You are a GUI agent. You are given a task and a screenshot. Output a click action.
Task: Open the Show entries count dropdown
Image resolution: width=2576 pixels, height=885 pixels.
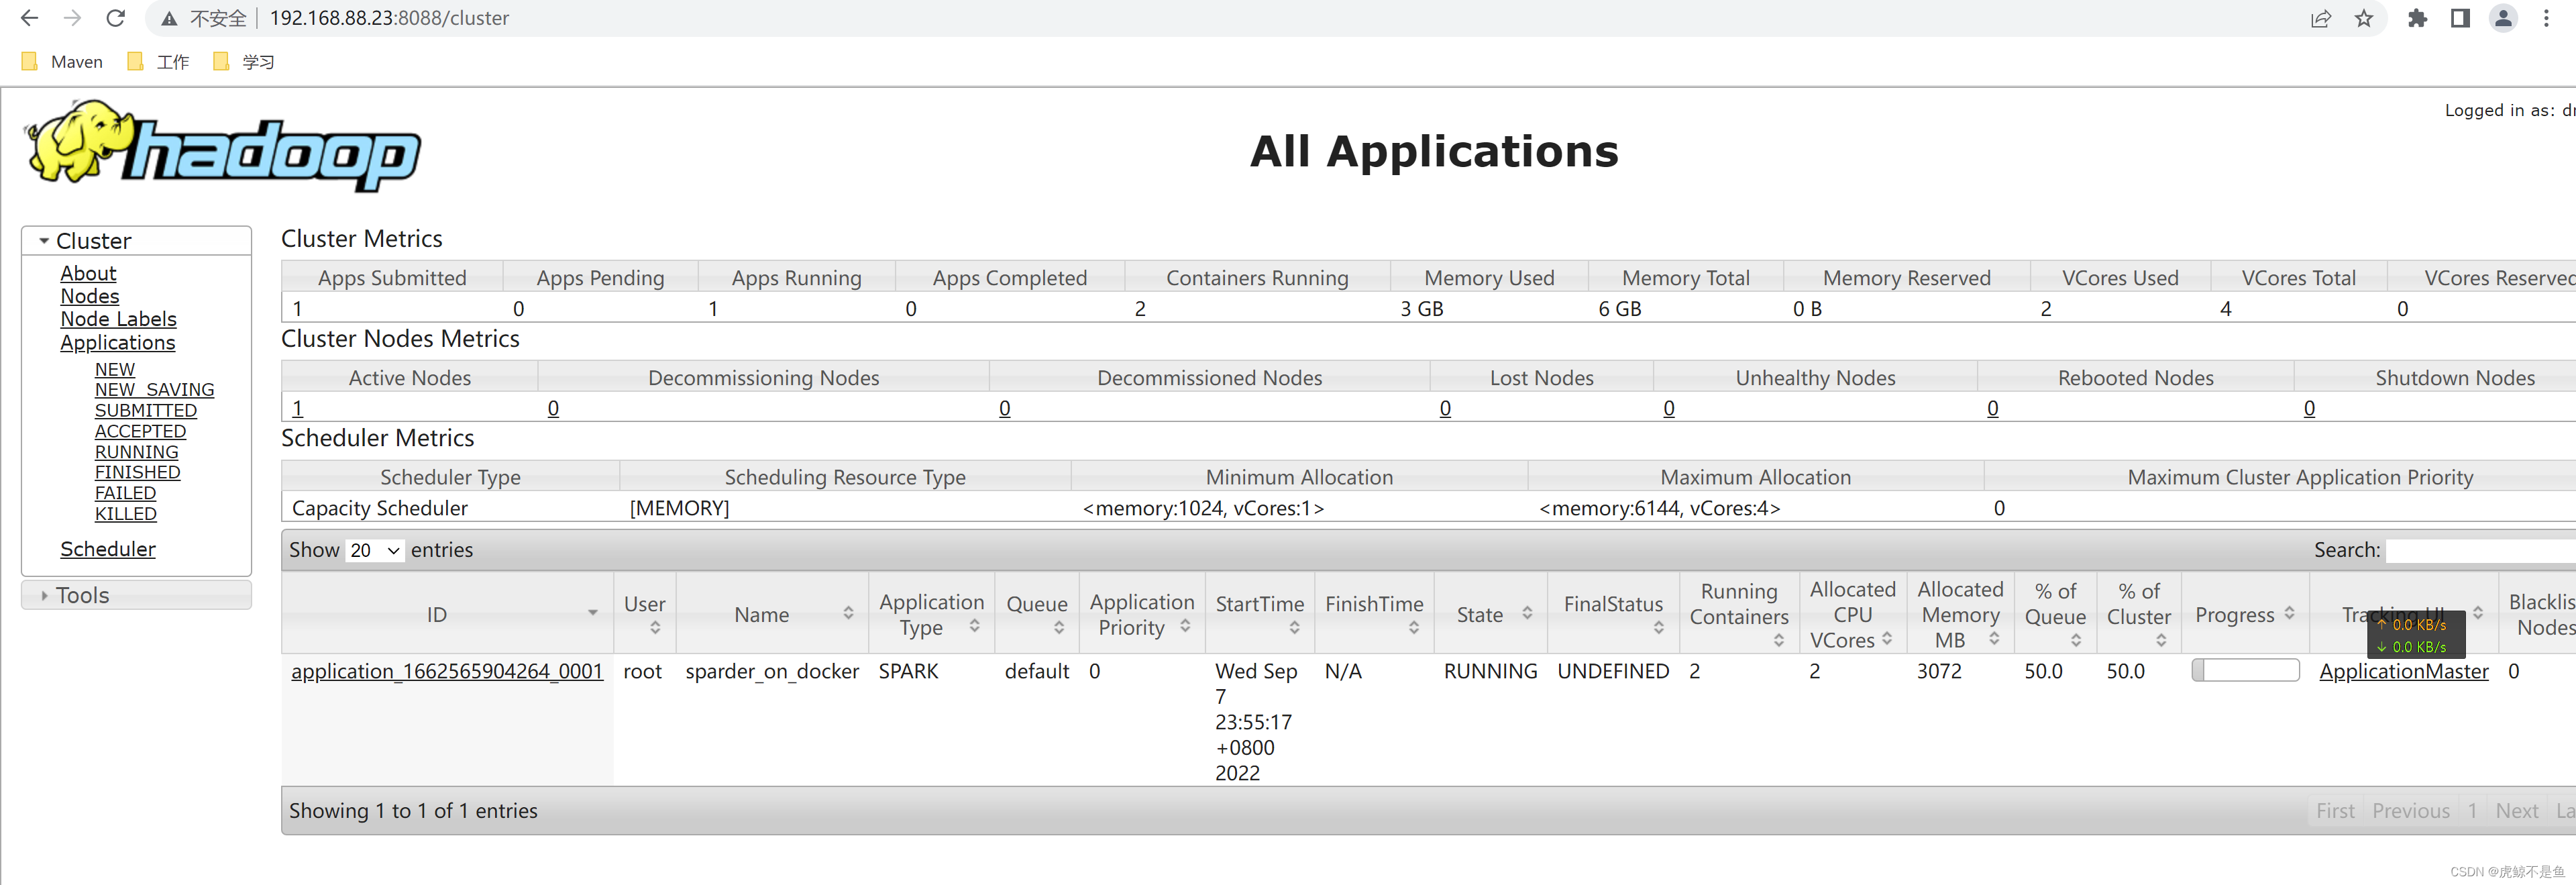tap(375, 550)
